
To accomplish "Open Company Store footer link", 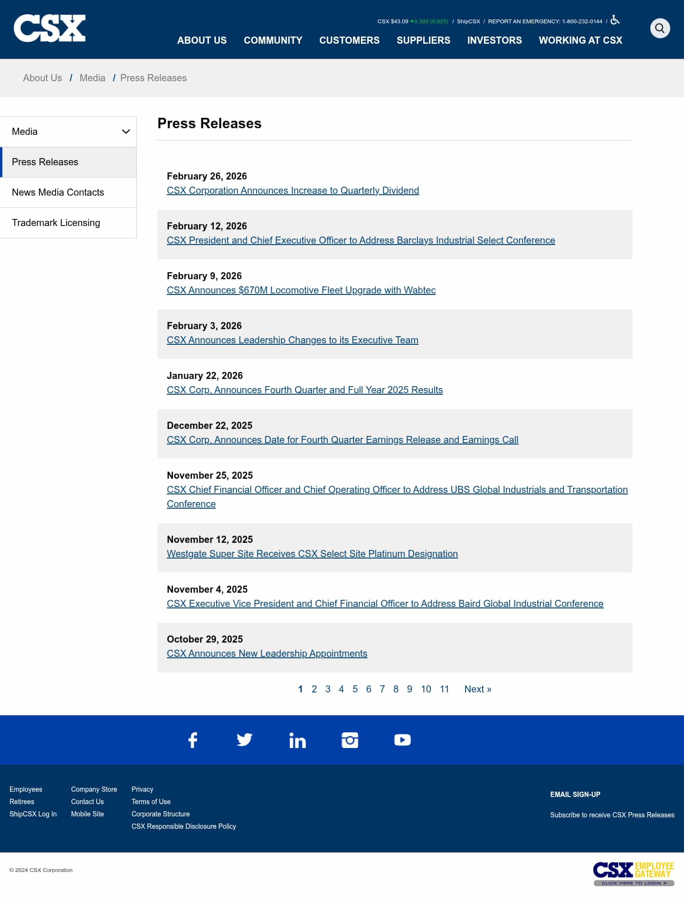I will click(x=94, y=789).
